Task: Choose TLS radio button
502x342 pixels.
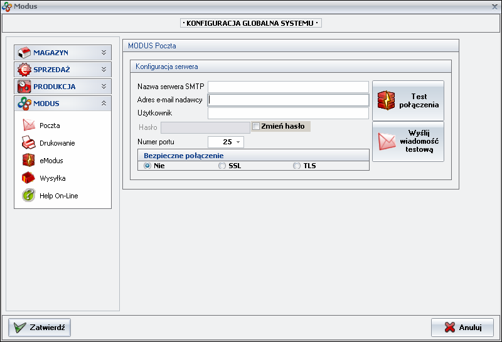Action: click(x=297, y=166)
